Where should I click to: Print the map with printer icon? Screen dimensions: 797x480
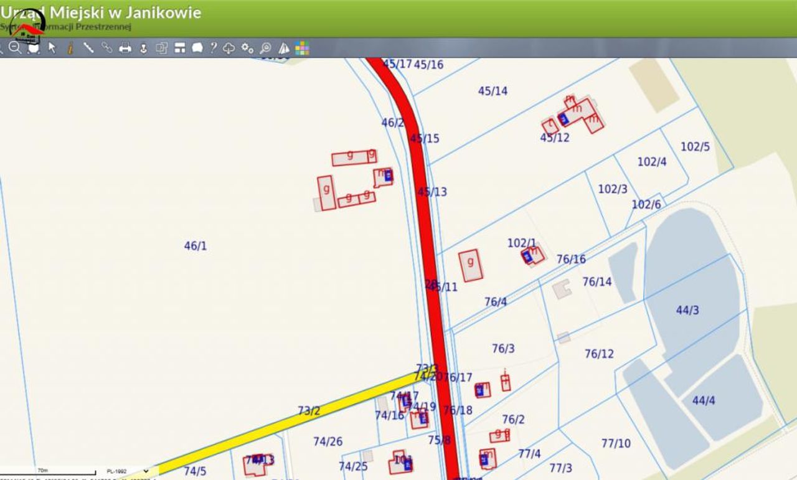pyautogui.click(x=125, y=48)
